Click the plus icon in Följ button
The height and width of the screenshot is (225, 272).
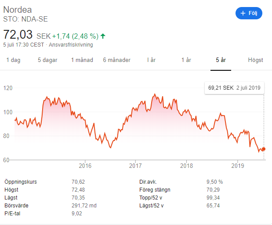pos(243,13)
